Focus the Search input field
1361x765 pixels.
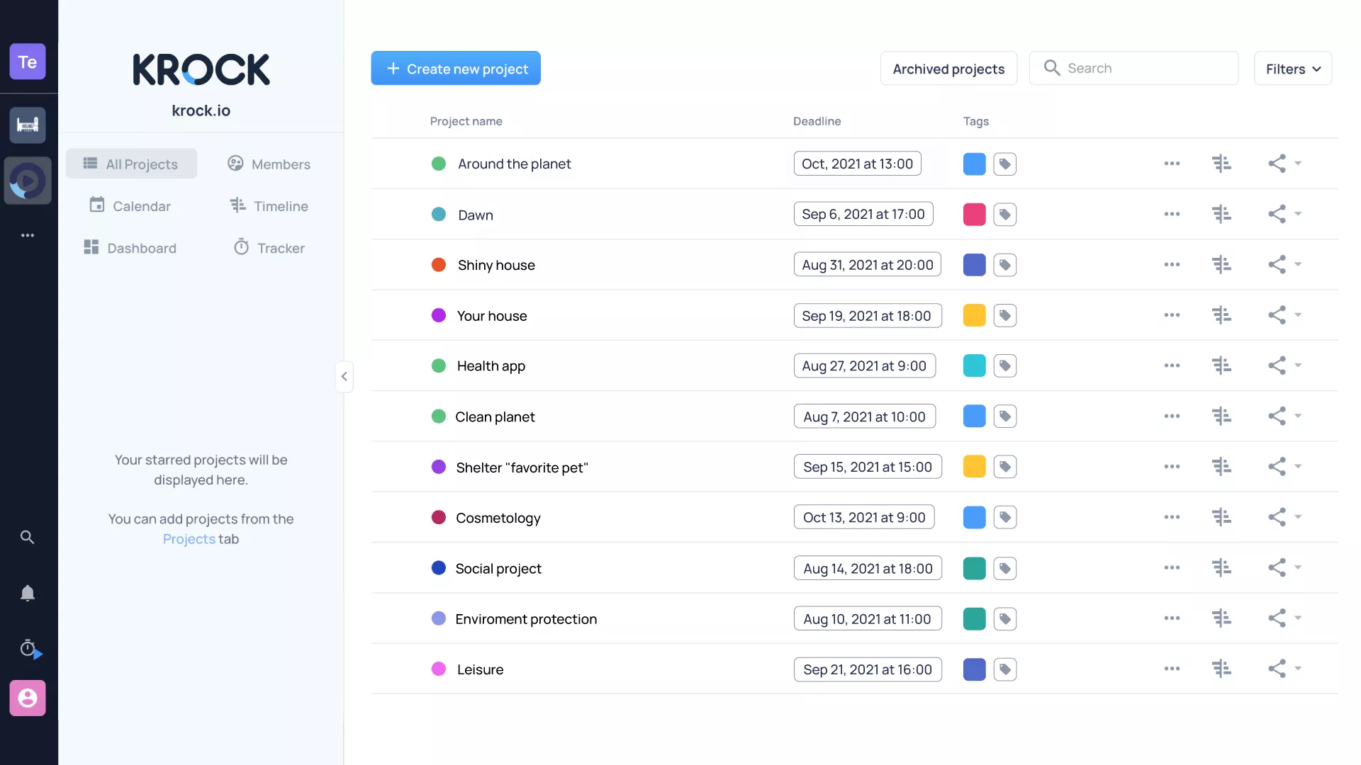pyautogui.click(x=1134, y=68)
